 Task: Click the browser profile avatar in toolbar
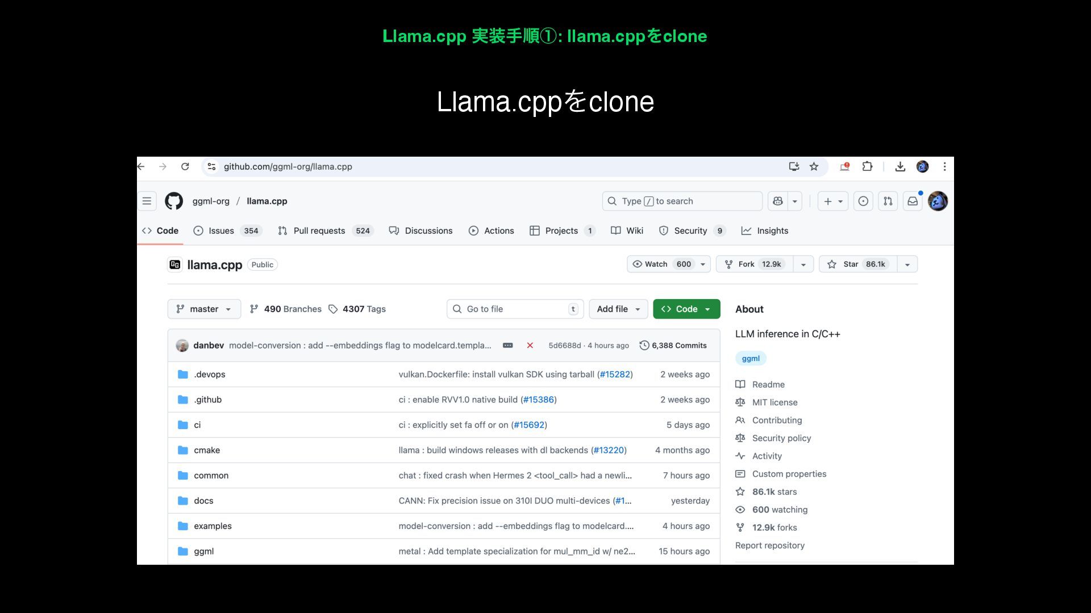coord(922,166)
